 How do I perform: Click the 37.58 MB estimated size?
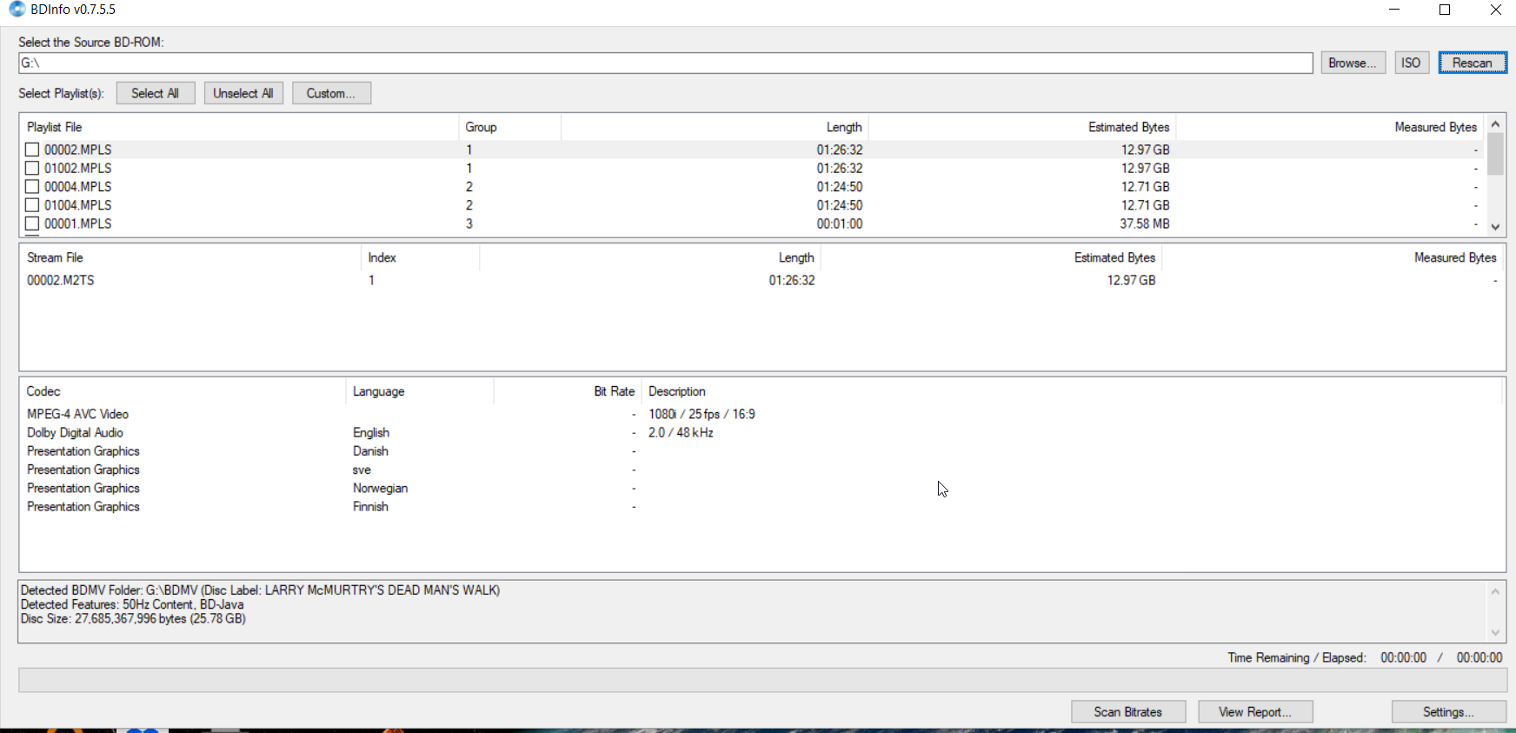(x=1145, y=223)
